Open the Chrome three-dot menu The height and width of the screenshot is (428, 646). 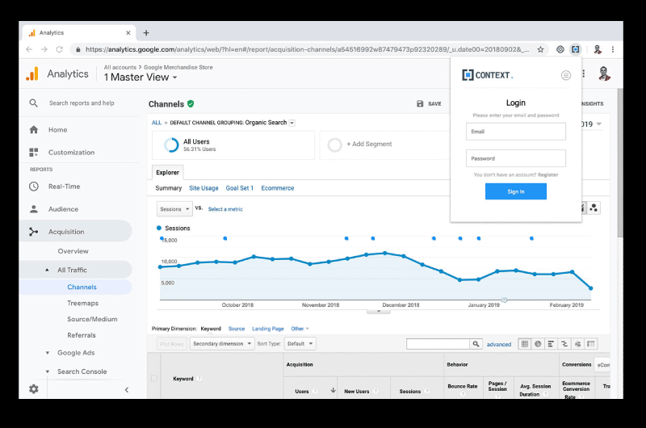click(613, 49)
